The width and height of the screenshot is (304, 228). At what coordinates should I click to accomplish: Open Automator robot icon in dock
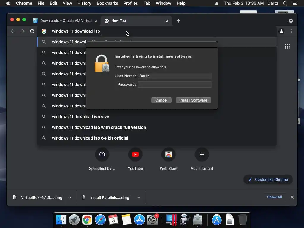pyautogui.click(x=184, y=220)
